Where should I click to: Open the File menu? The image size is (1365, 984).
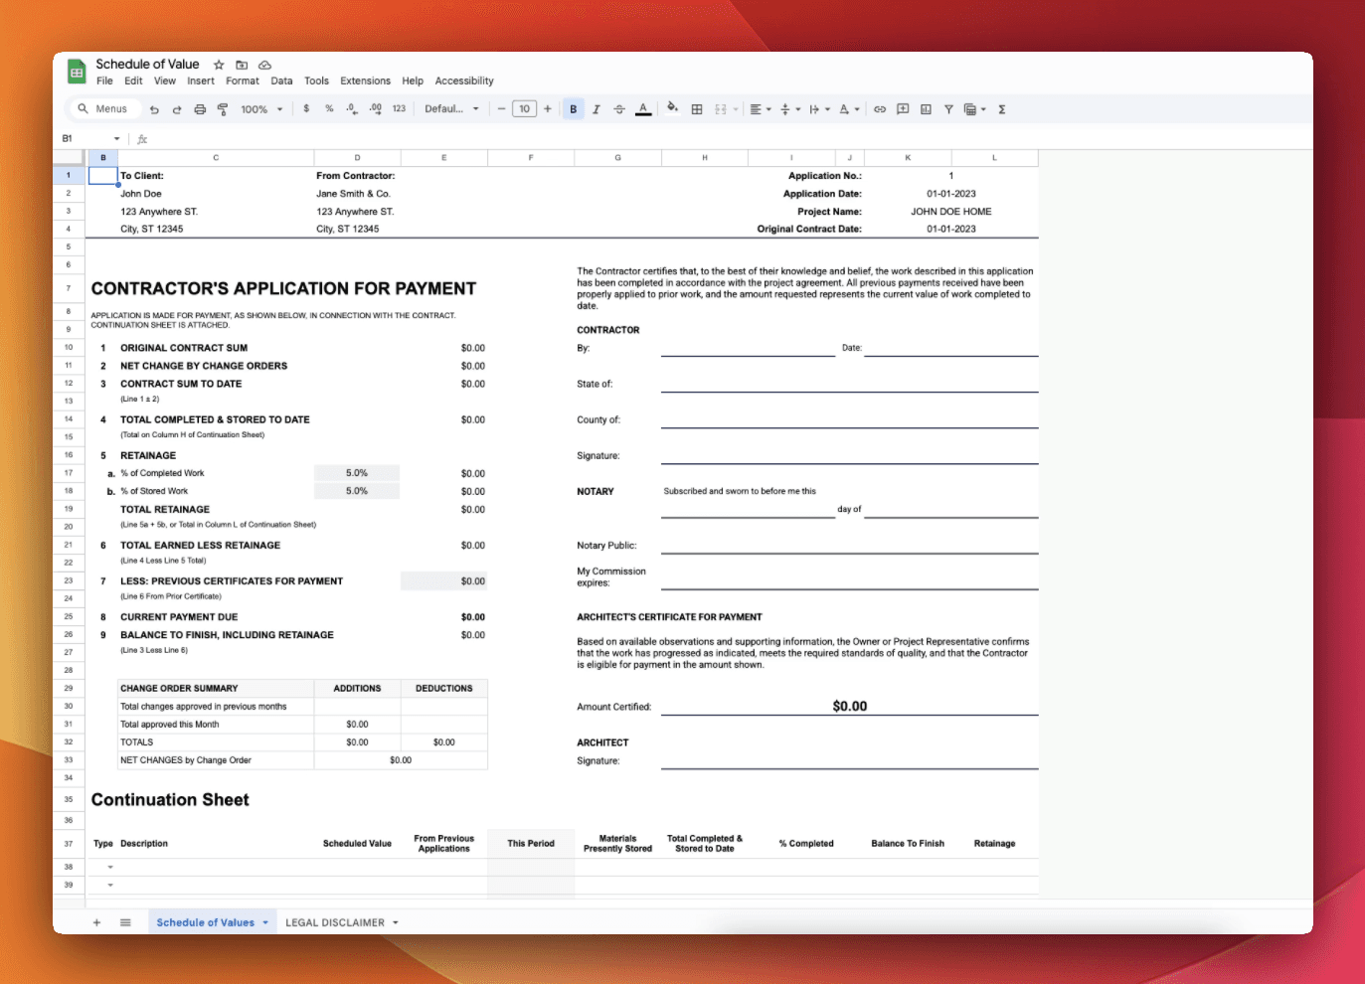104,81
